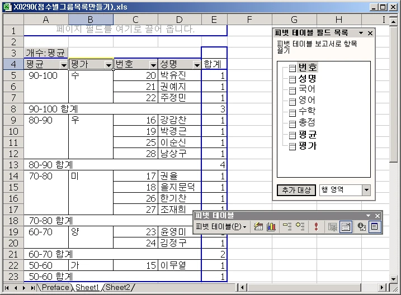Click the page field drop area in row 1
This screenshot has width=401, height=295.
pyautogui.click(x=125, y=30)
